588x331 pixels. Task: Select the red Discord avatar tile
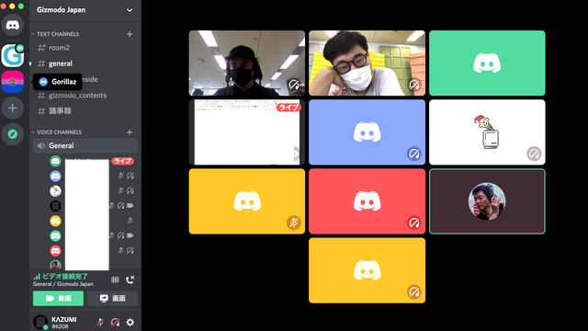click(x=367, y=201)
